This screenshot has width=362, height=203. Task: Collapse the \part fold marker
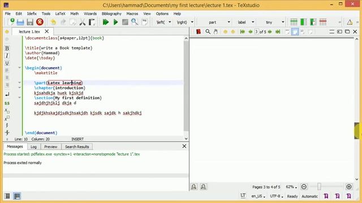pos(19,82)
